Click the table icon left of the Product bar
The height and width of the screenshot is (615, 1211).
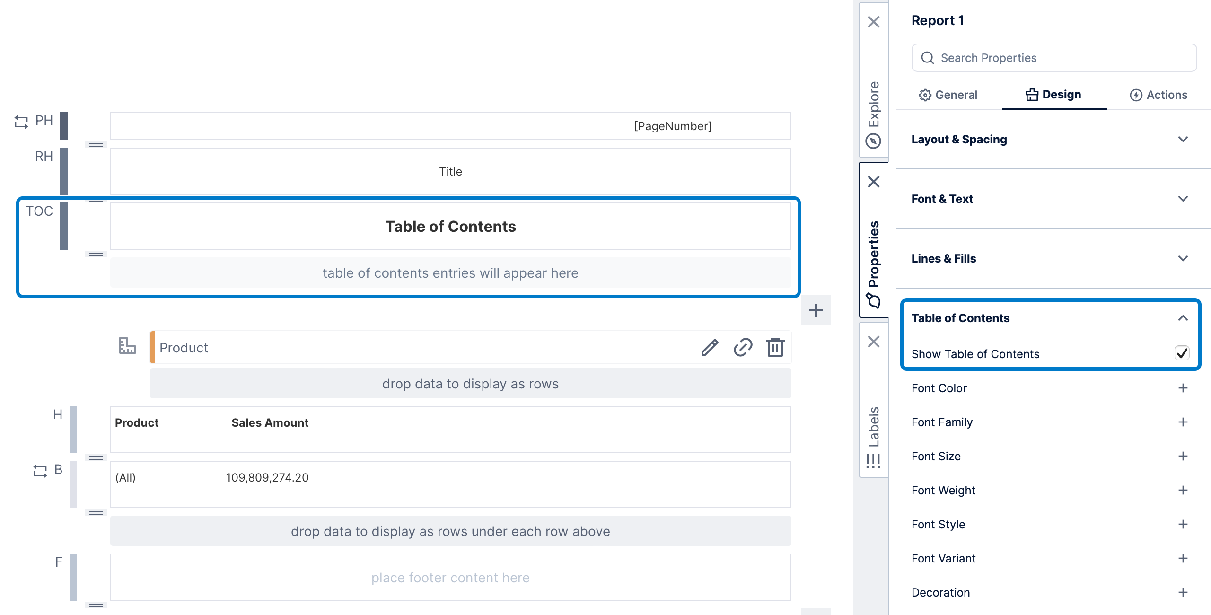point(127,346)
